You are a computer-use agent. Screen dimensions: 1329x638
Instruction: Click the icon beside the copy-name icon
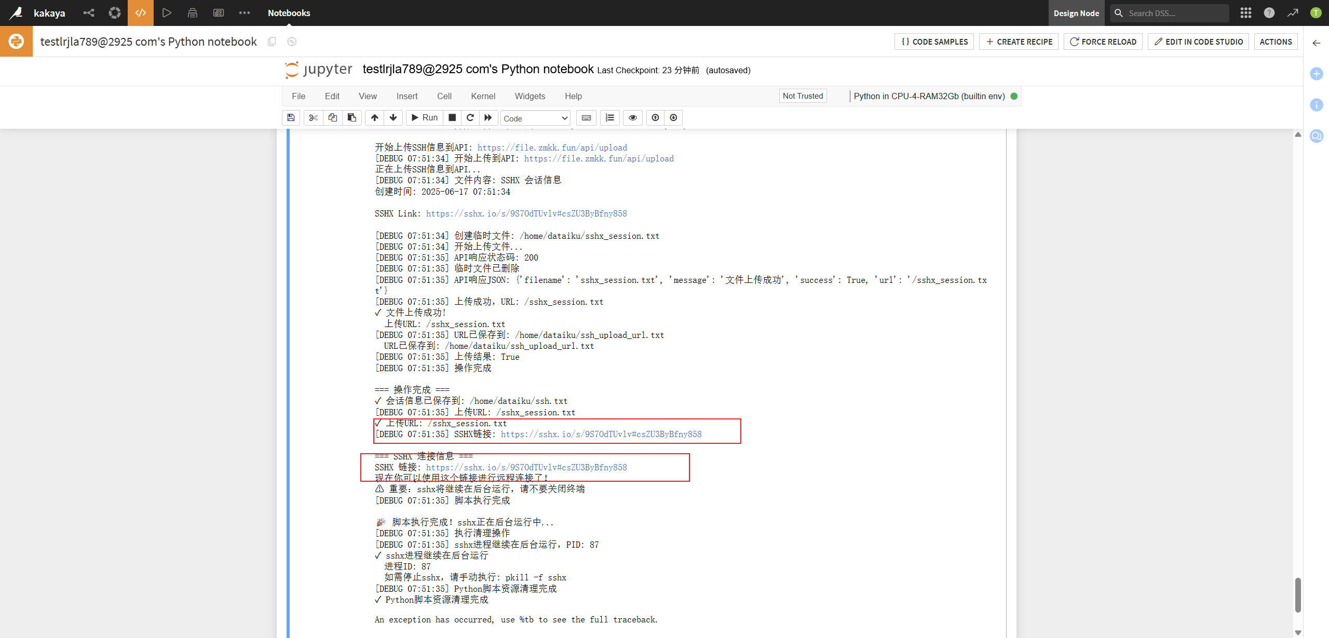[292, 42]
